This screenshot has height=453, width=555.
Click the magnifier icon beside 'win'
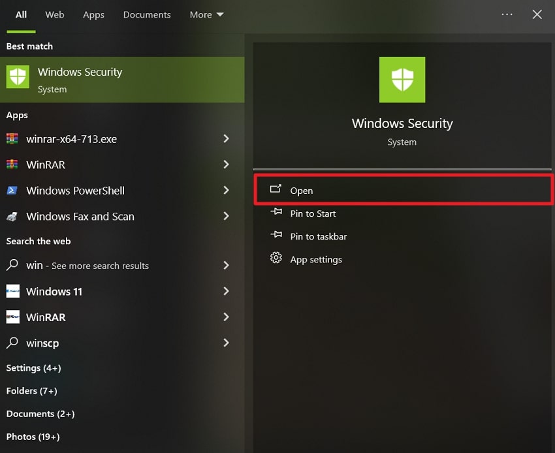[x=12, y=265]
